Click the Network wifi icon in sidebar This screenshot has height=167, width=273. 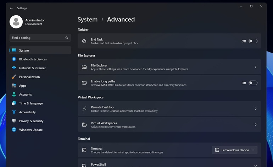click(14, 68)
